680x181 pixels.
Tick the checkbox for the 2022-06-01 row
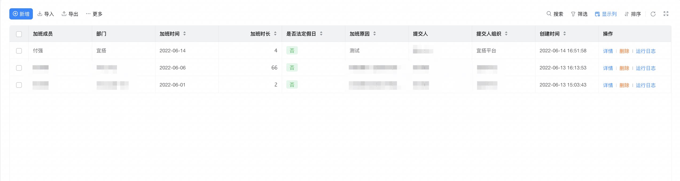tap(19, 85)
